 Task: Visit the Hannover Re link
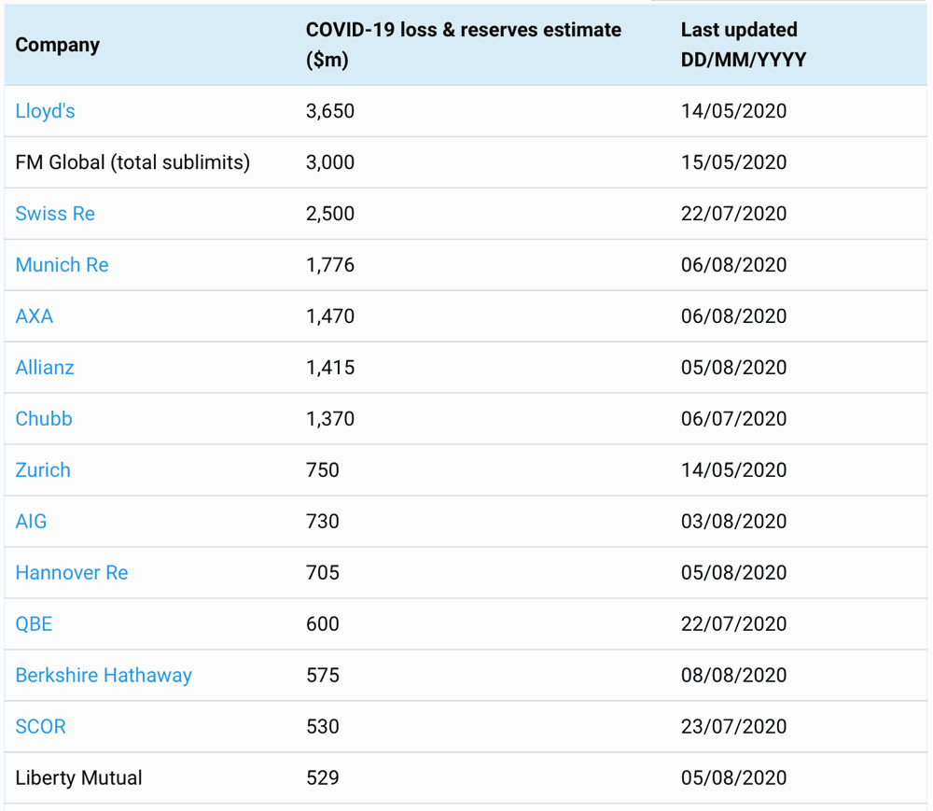(x=72, y=573)
